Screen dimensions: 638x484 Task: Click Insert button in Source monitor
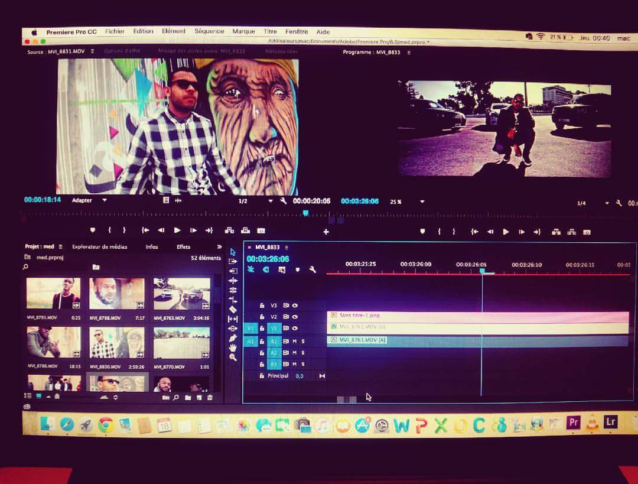pyautogui.click(x=229, y=230)
